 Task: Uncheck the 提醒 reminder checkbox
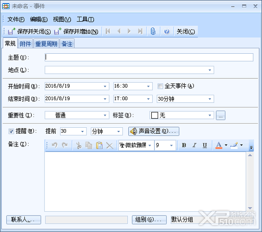point(11,131)
